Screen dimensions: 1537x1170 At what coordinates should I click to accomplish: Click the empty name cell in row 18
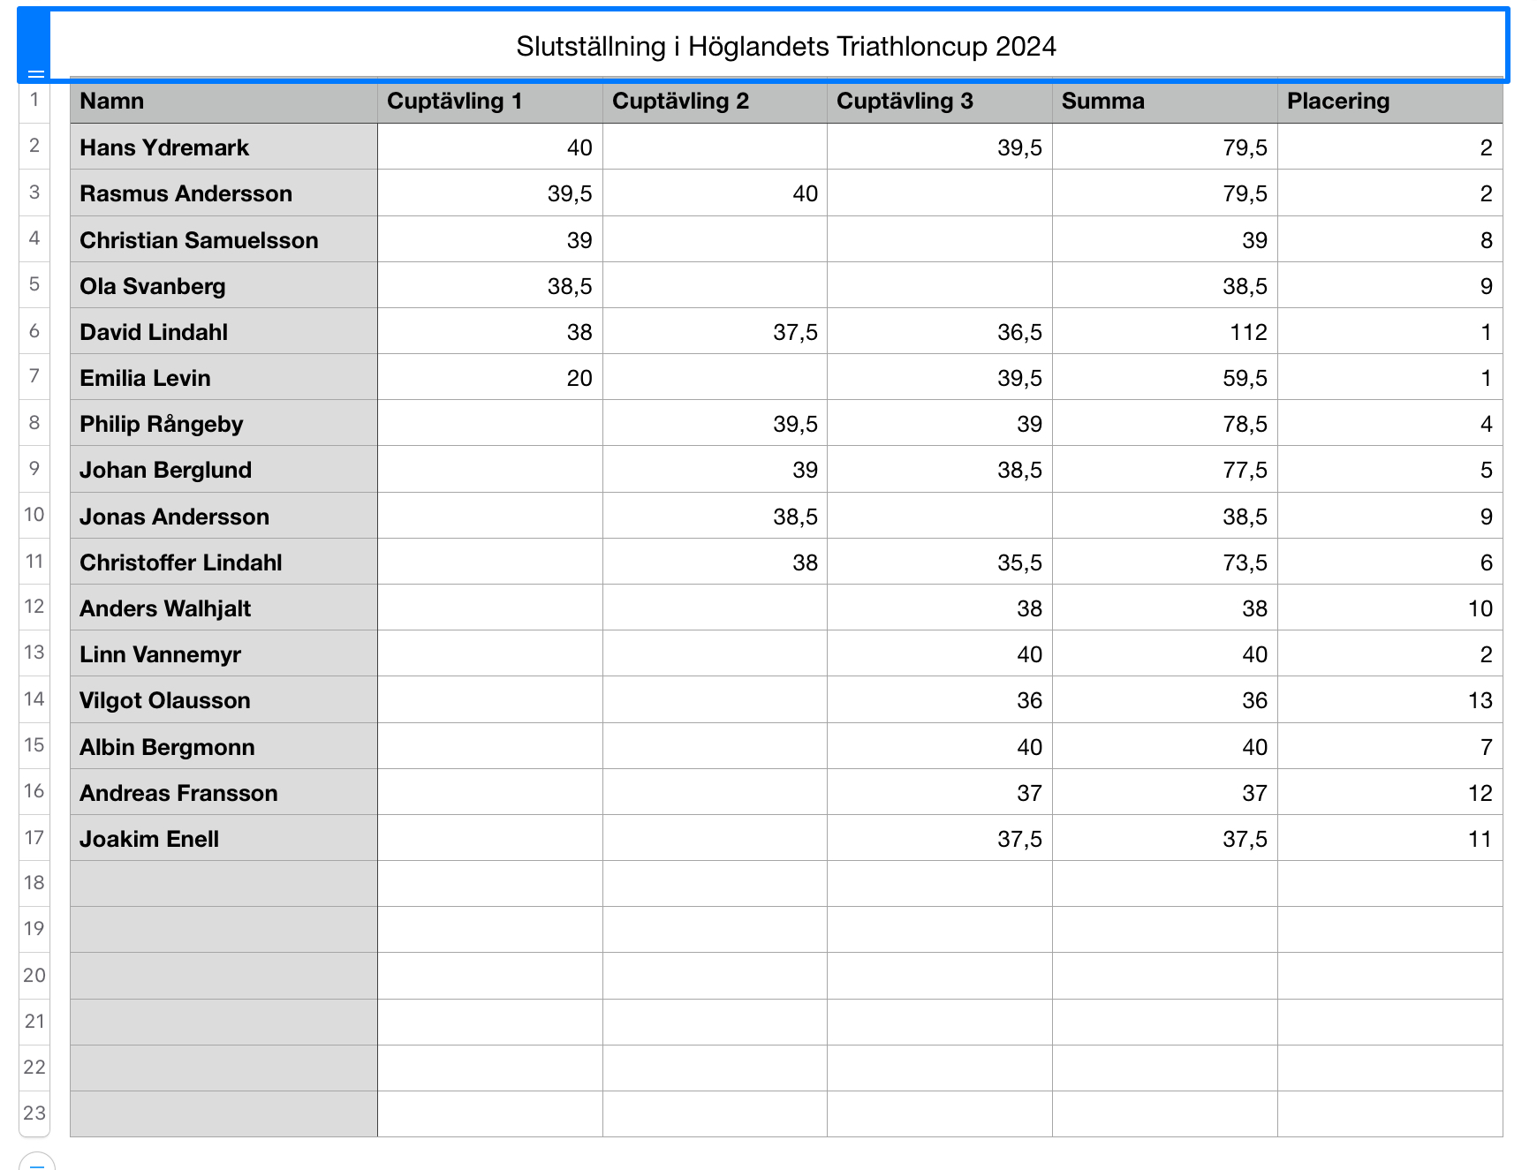click(x=223, y=884)
